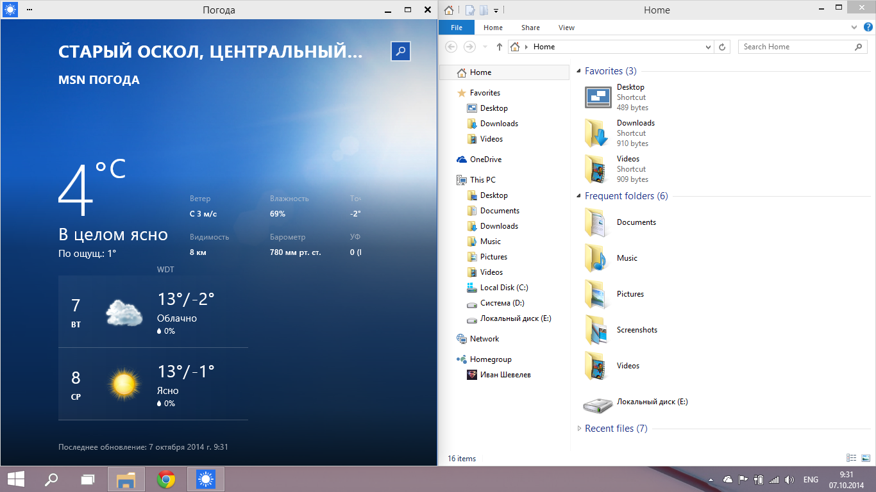Viewport: 876px width, 492px height.
Task: Expand the Recent files (7) group
Action: tap(579, 429)
